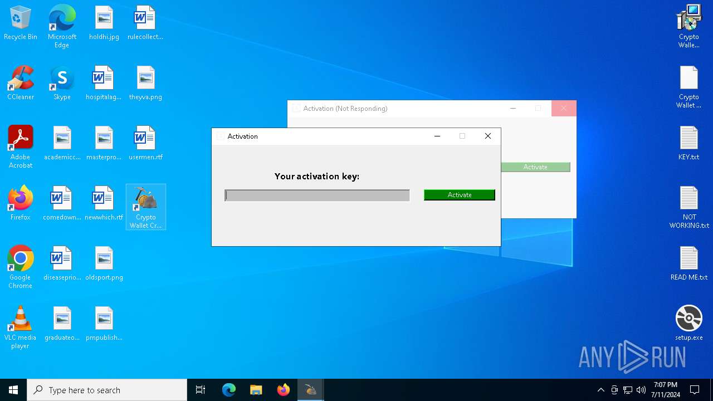This screenshot has height=401, width=713.
Task: Select the Google Chrome desktop shortcut
Action: point(21,267)
